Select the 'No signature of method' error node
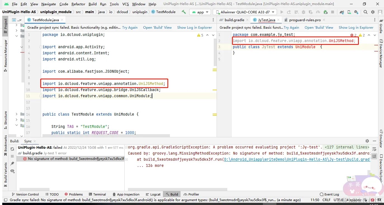The width and height of the screenshot is (384, 205). 76,158
